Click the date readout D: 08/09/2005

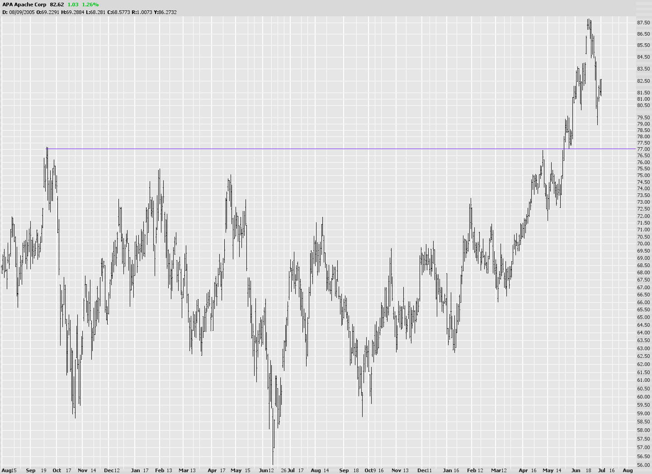coord(19,12)
